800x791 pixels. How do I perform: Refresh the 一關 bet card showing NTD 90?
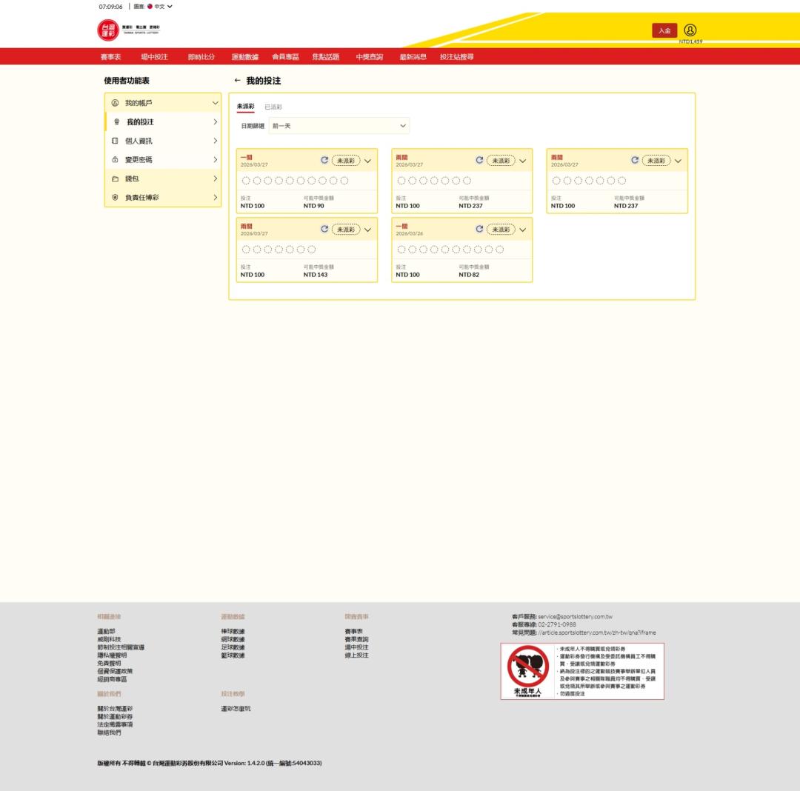(x=324, y=160)
